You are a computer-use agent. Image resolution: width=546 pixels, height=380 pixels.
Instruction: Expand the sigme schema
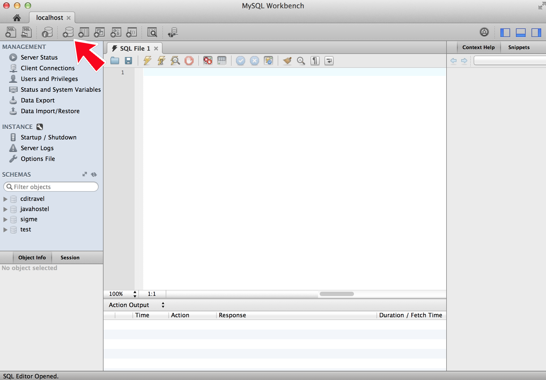pyautogui.click(x=5, y=219)
